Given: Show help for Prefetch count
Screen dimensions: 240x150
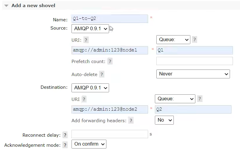Looking at the screenshot, I should (x=110, y=62).
